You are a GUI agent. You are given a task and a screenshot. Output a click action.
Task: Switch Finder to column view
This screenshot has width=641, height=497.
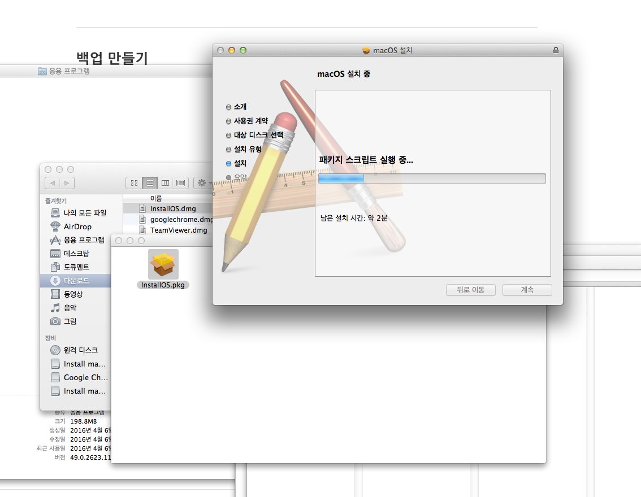pyautogui.click(x=165, y=183)
